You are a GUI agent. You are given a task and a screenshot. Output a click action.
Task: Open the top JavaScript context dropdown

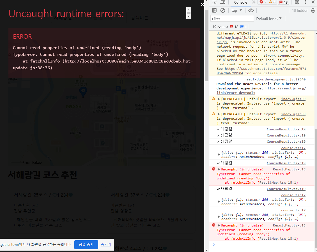click(x=237, y=10)
